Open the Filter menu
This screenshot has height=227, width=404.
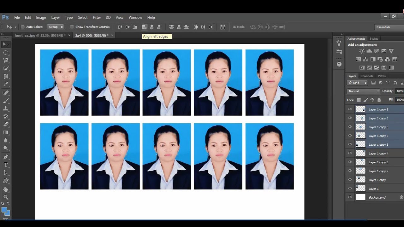tap(97, 18)
